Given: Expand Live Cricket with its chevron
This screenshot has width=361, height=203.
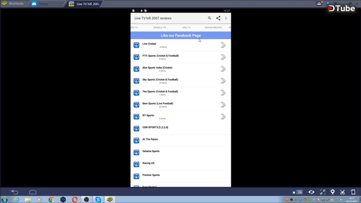Looking at the screenshot, I should 223,45.
